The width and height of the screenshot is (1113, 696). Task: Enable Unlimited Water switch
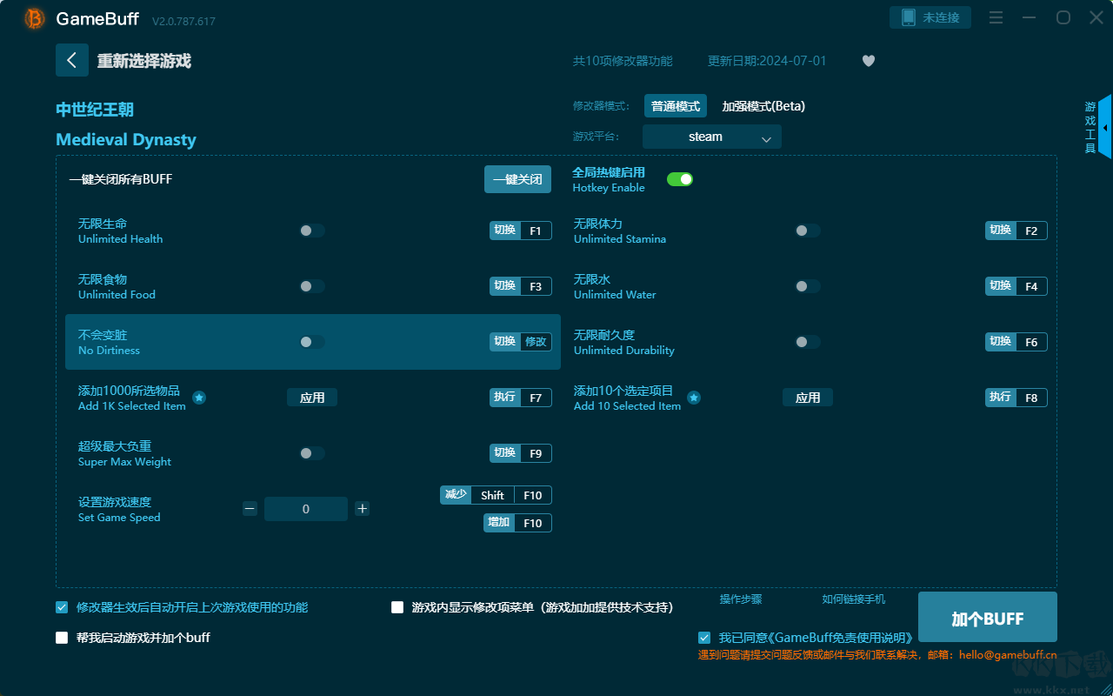808,286
